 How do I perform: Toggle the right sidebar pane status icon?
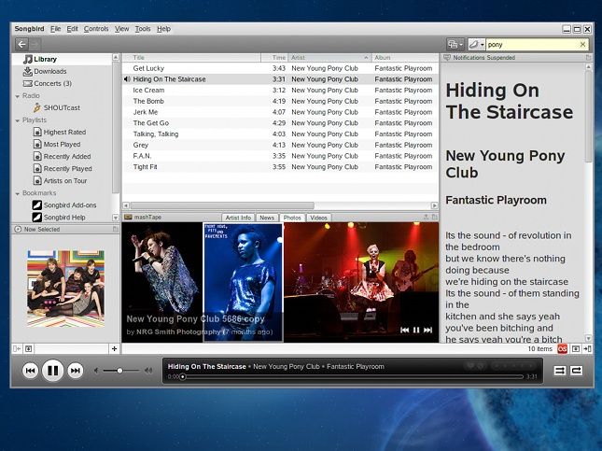587,349
